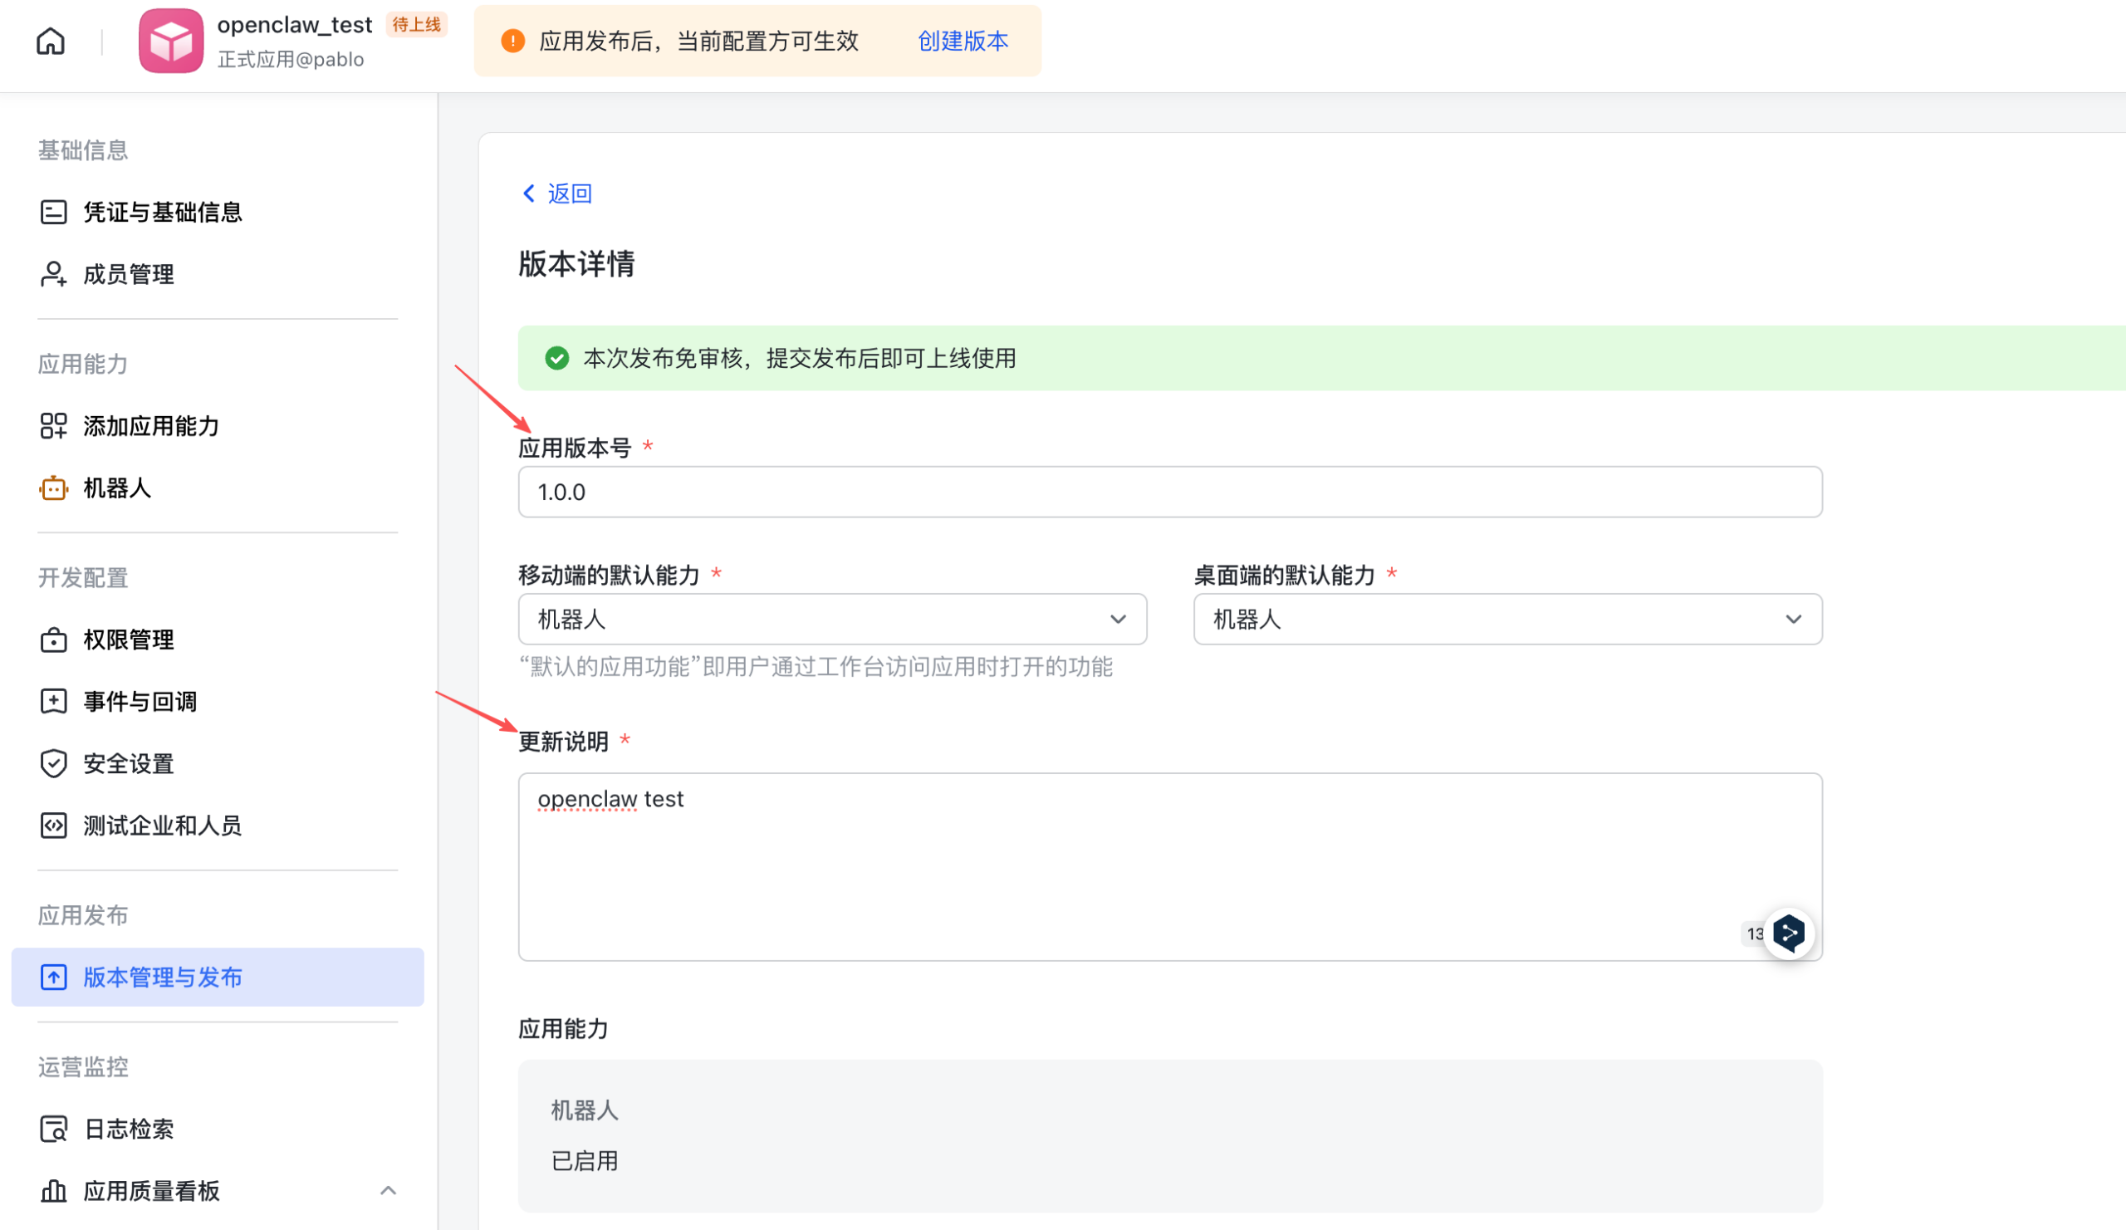Viewport: 2126px width, 1230px height.
Task: Click the log search icon
Action: tap(53, 1129)
